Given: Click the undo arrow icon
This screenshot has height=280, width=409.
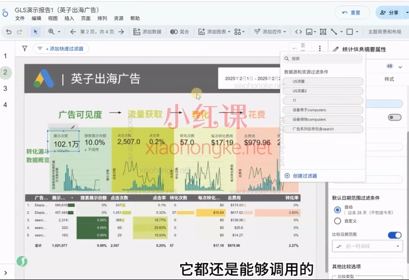Looking at the screenshot, I should click(9, 32).
